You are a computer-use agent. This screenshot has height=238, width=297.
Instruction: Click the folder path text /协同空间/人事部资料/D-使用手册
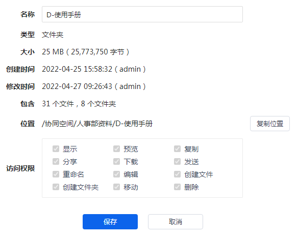(97, 124)
